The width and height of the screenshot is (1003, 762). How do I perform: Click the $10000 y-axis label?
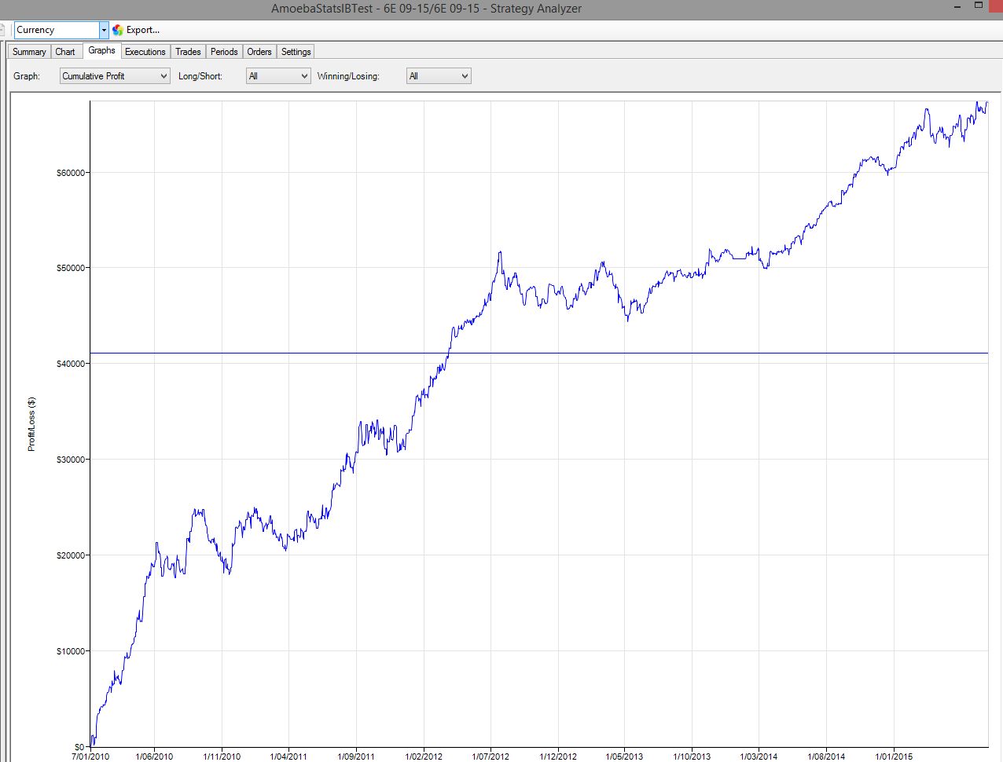(x=70, y=652)
